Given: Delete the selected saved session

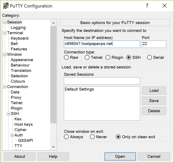Looking at the screenshot, I should (154, 111).
